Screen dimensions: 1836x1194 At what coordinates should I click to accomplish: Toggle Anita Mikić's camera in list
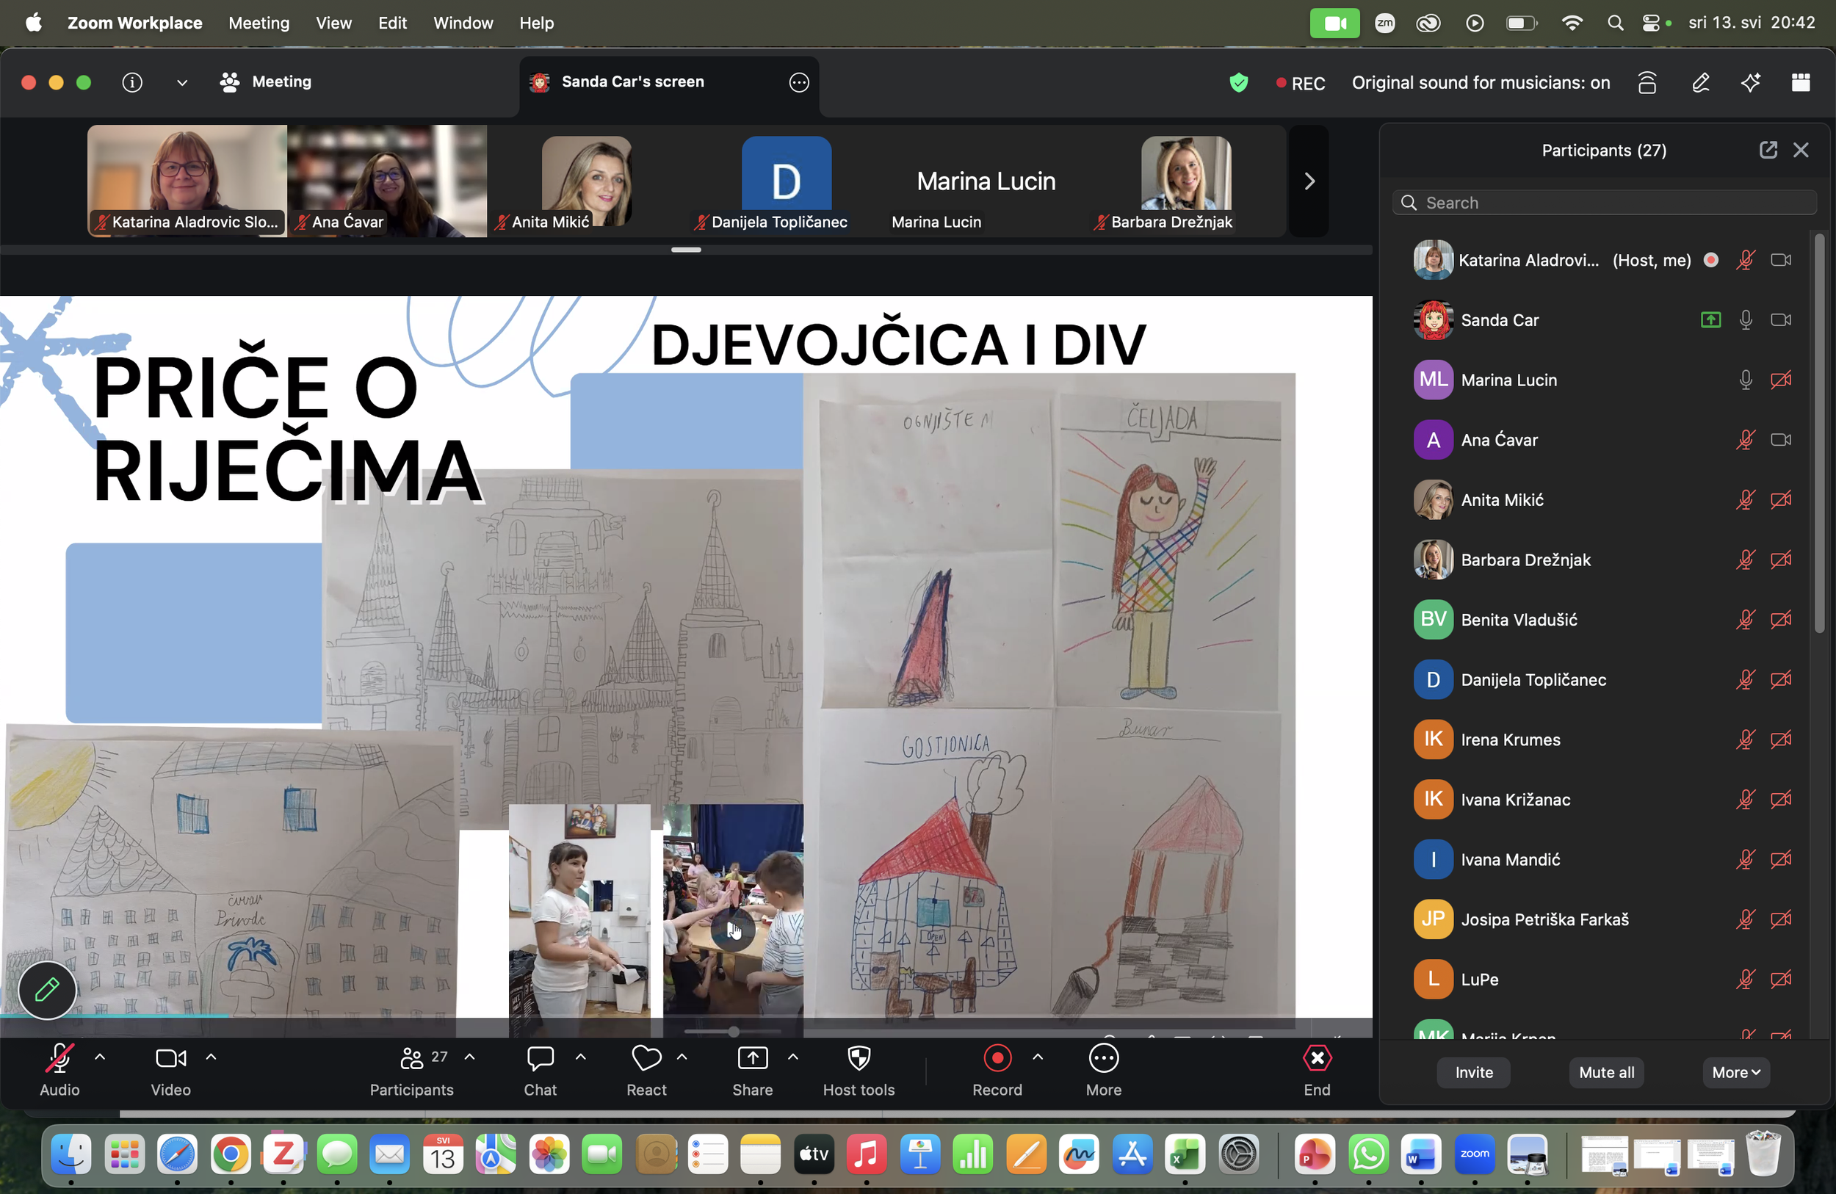click(x=1780, y=500)
